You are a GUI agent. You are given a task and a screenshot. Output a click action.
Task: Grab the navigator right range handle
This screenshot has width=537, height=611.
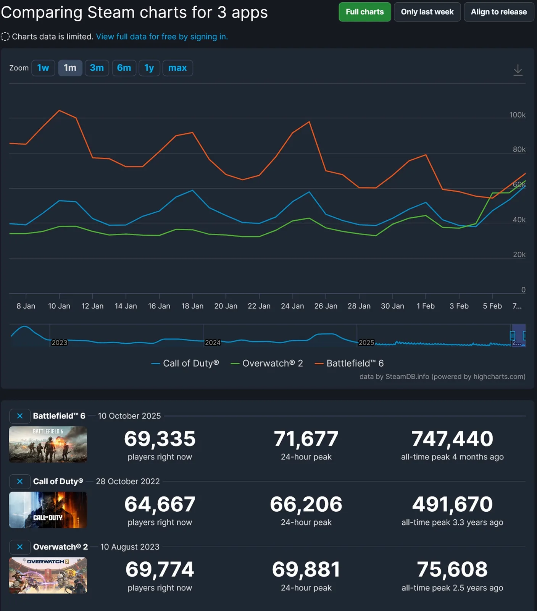click(x=525, y=336)
